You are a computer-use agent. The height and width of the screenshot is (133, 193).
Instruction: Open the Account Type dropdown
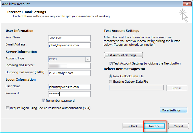88,59
